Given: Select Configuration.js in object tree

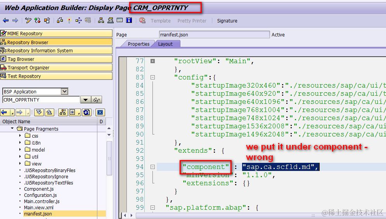Looking at the screenshot, I should point(40,195).
